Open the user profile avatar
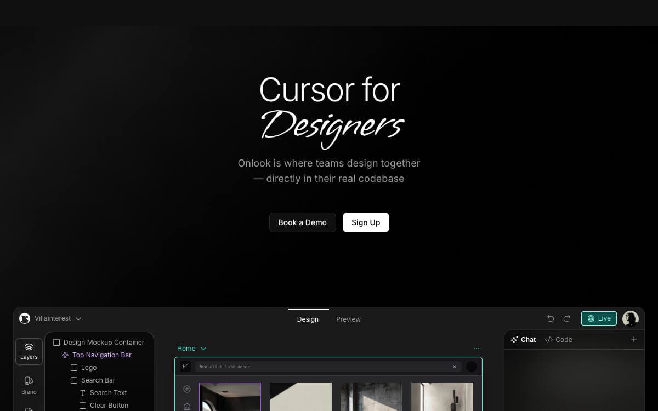Viewport: 658px width, 411px height. coord(631,318)
